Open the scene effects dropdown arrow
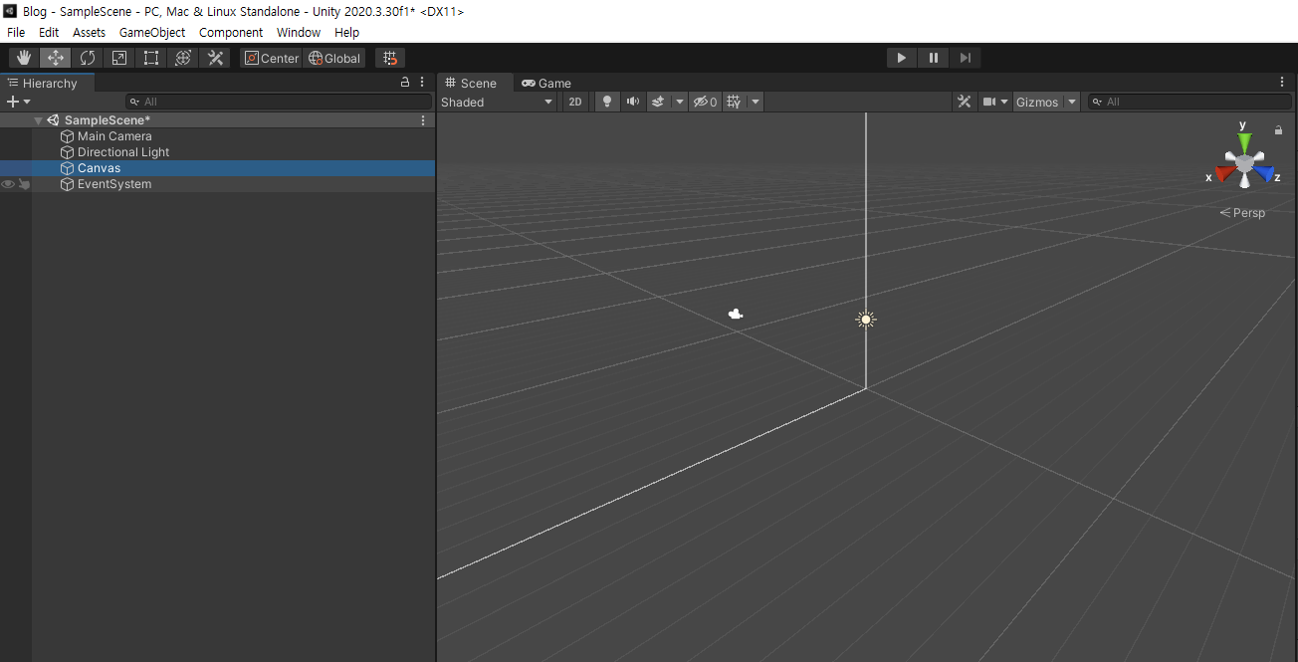Screen dimensions: 1298x662 [680, 102]
